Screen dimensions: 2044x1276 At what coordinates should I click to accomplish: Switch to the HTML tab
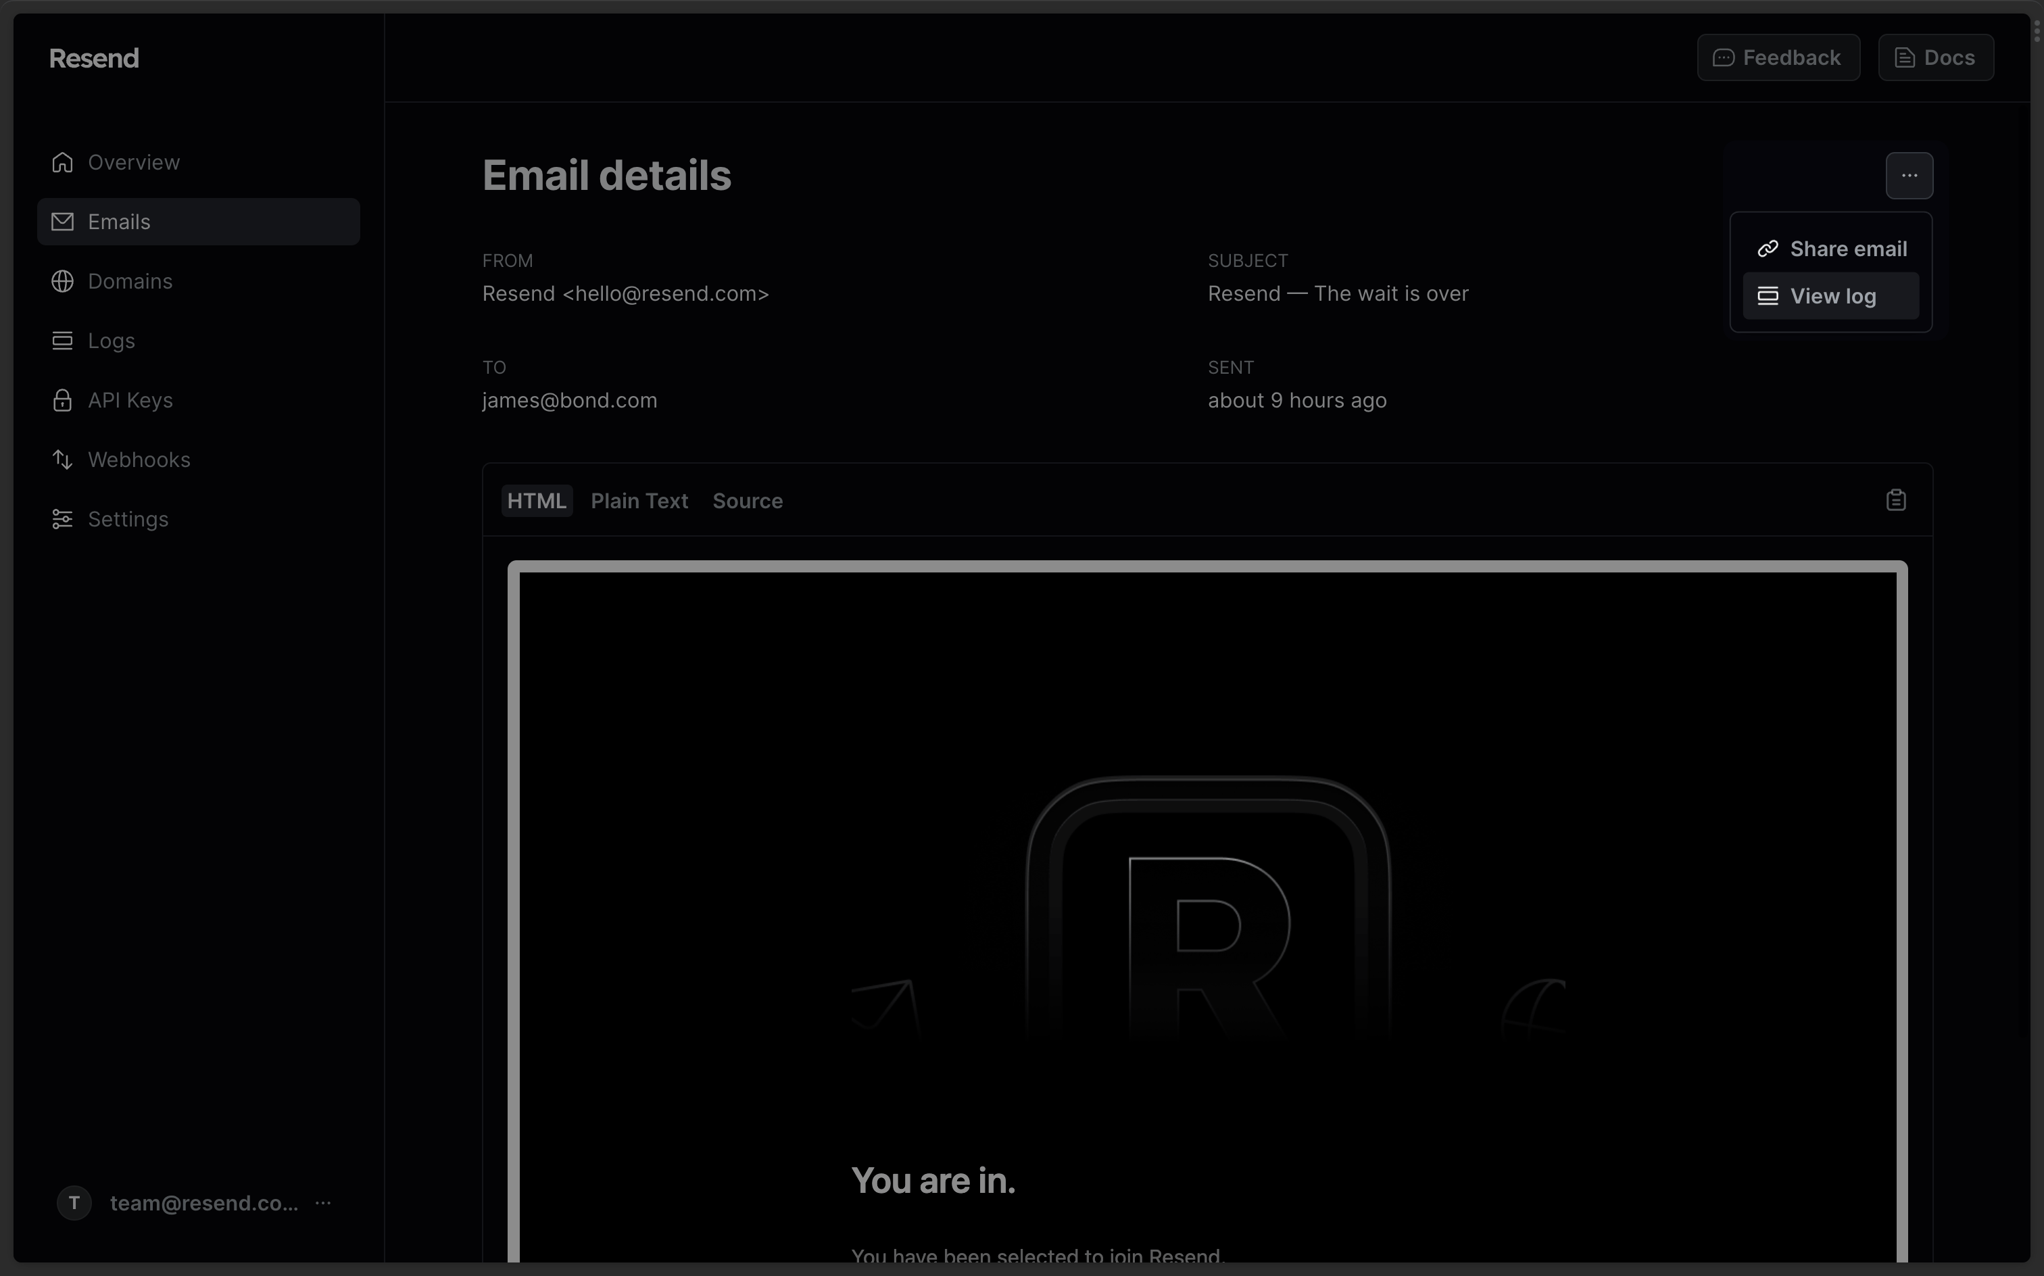(537, 500)
